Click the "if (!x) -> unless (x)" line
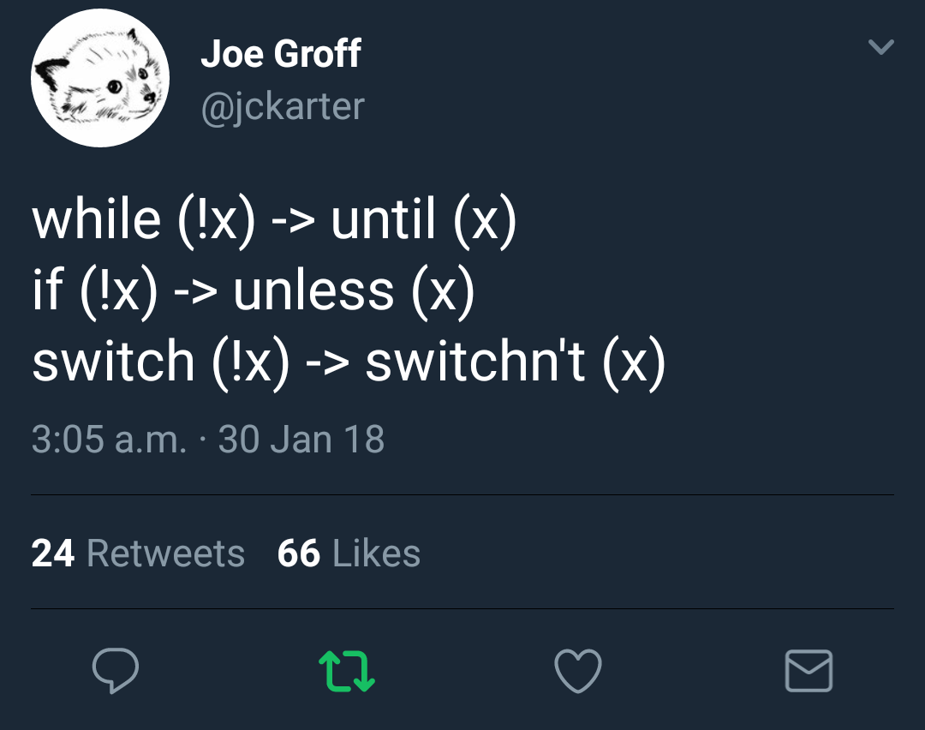The width and height of the screenshot is (925, 730). coord(253,290)
